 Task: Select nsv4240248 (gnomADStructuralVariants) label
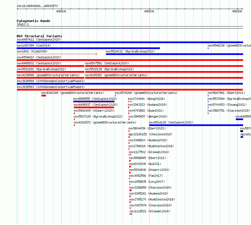point(72,93)
